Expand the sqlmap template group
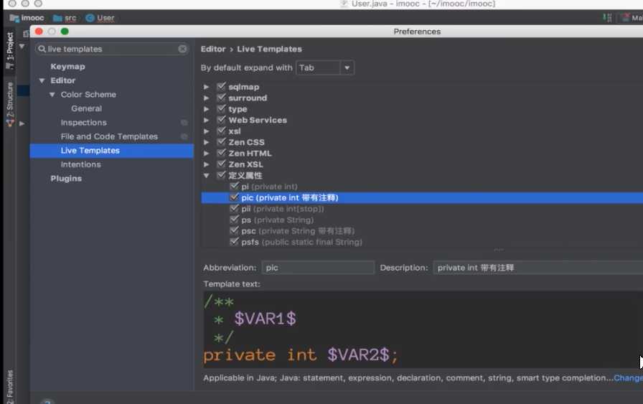This screenshot has height=404, width=643. [x=206, y=87]
